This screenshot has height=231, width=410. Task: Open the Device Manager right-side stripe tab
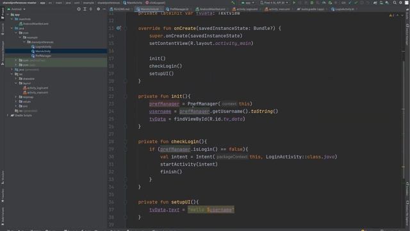(x=407, y=34)
